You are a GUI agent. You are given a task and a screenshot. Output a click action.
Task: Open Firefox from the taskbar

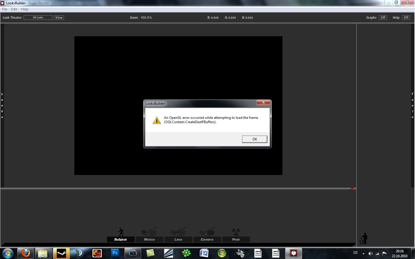[x=26, y=253]
